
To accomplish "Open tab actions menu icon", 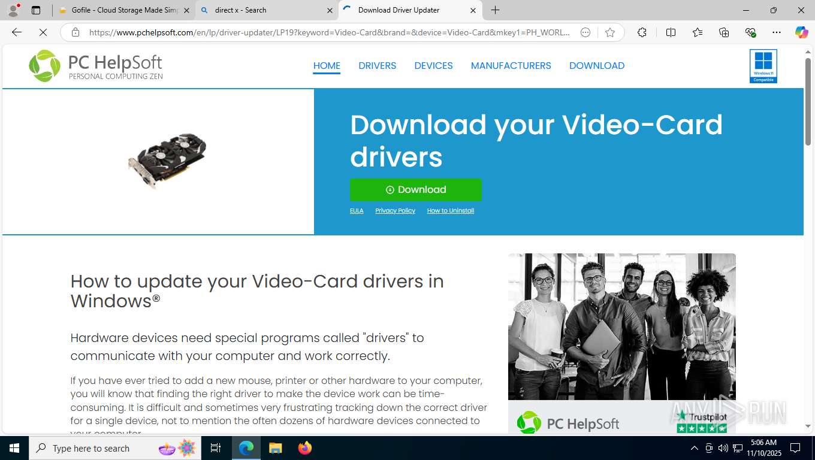I will coord(36,10).
